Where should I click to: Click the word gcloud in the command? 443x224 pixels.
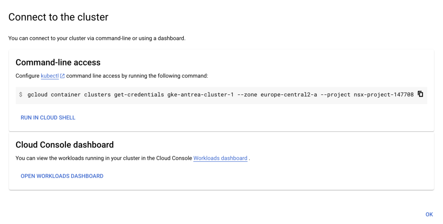[37, 94]
